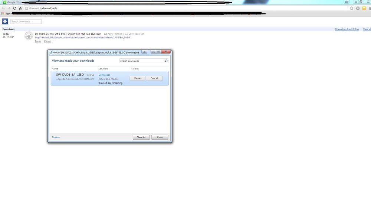Click the Chrome user profile title bar button
This screenshot has height=201, width=371.
coord(347,1)
